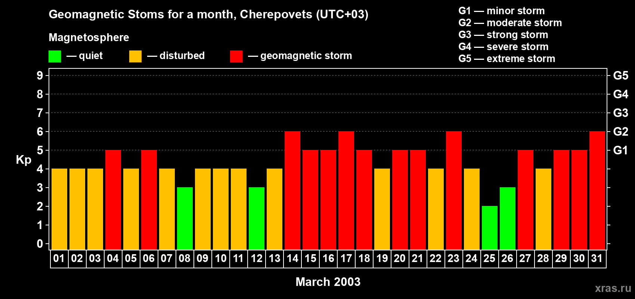Viewport: 635px width, 299px height.
Task: Click the "G3 — strong storm" legend text
Action: (x=503, y=35)
